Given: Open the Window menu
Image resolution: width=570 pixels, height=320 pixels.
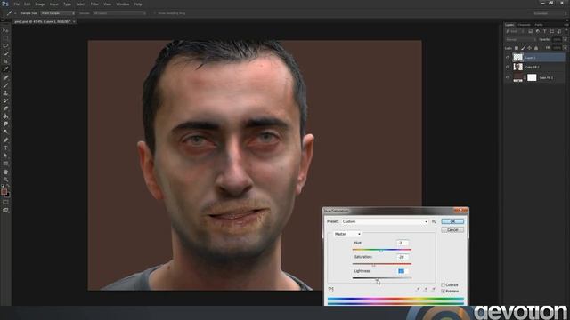Looking at the screenshot, I should point(123,4).
